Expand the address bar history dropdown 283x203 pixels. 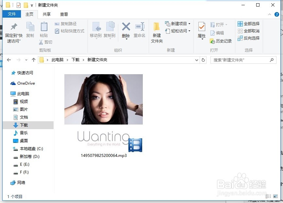pos(196,60)
